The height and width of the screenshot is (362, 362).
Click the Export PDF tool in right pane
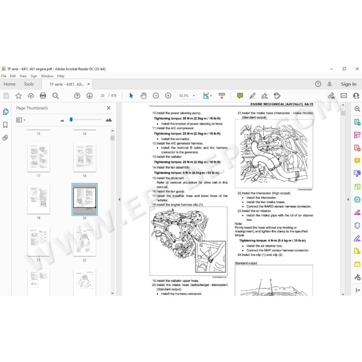coord(357,122)
